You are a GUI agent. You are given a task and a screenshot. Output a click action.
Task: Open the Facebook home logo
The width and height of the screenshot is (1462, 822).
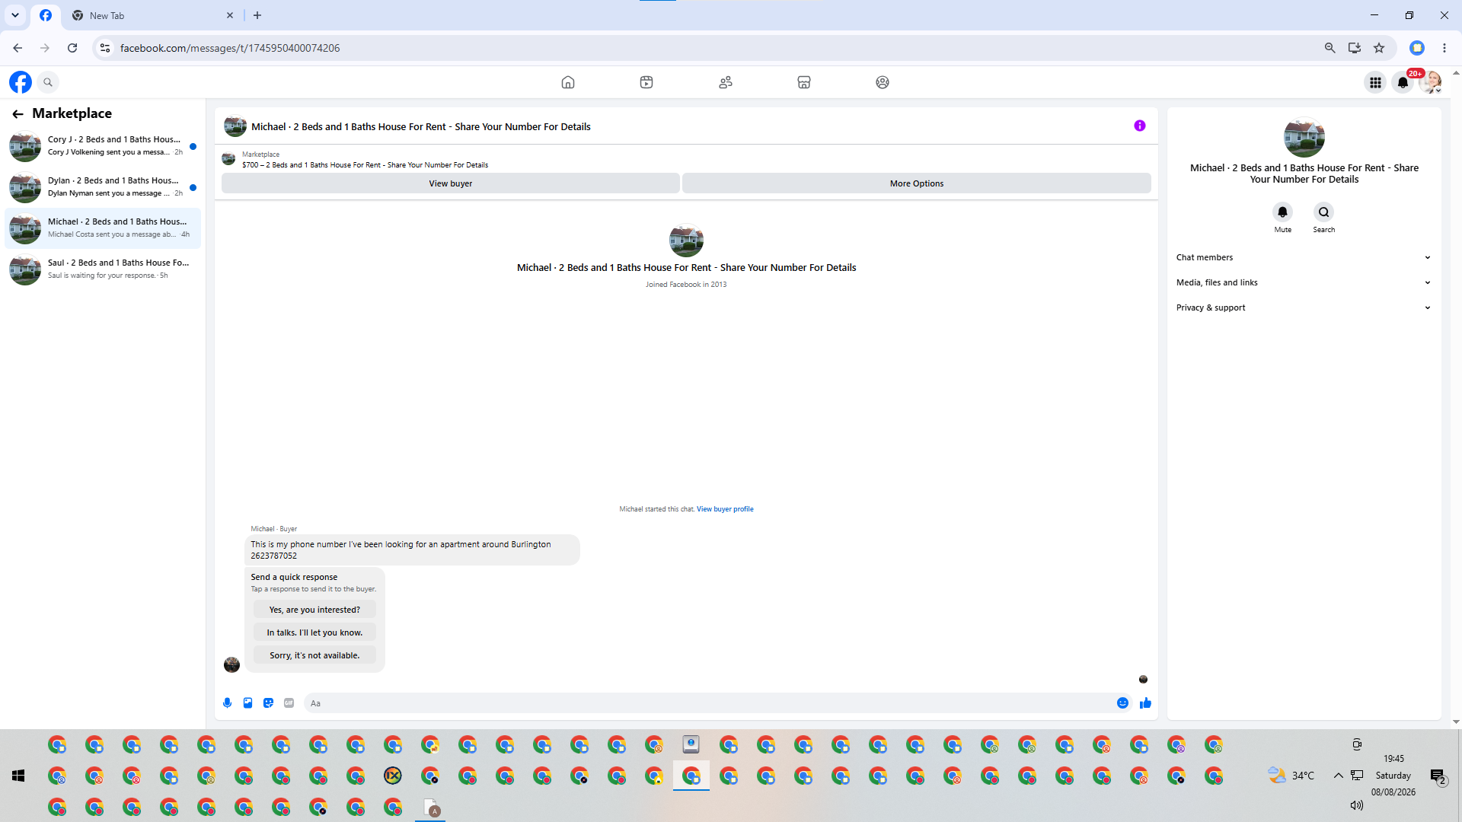21,82
